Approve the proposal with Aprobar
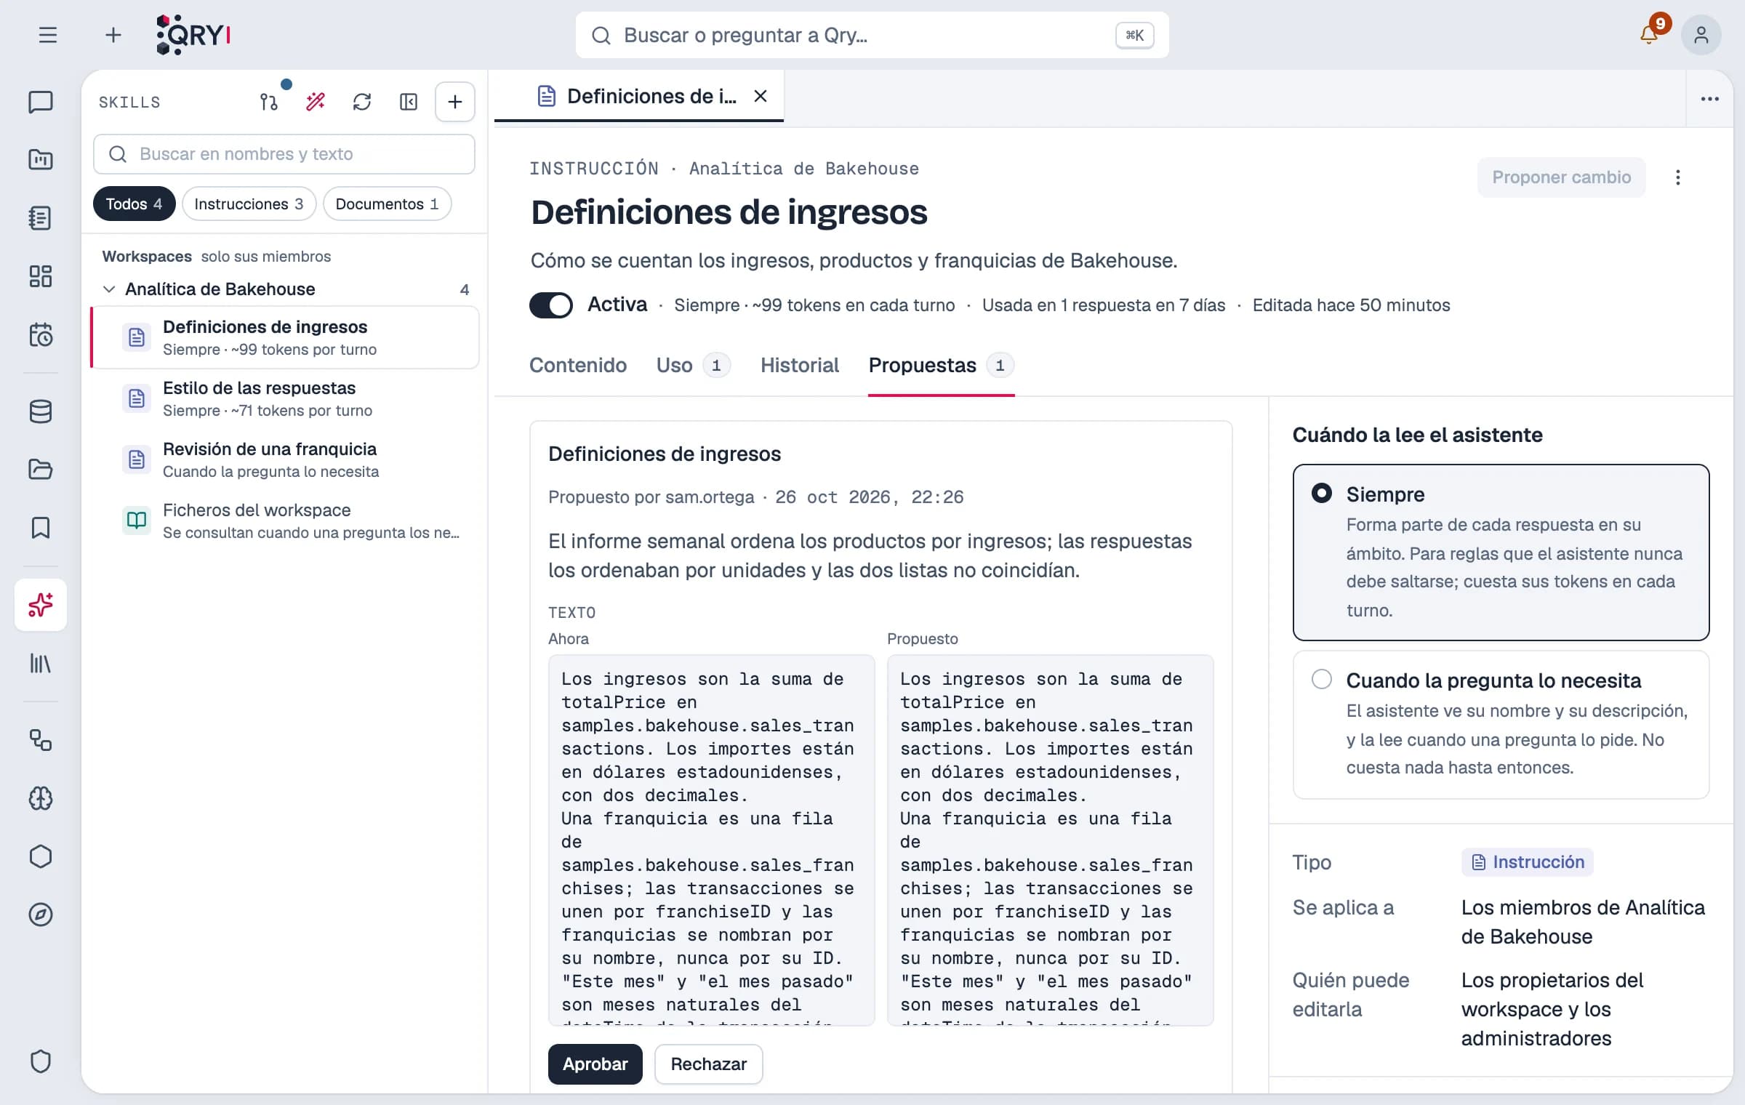The height and width of the screenshot is (1105, 1745). click(595, 1064)
